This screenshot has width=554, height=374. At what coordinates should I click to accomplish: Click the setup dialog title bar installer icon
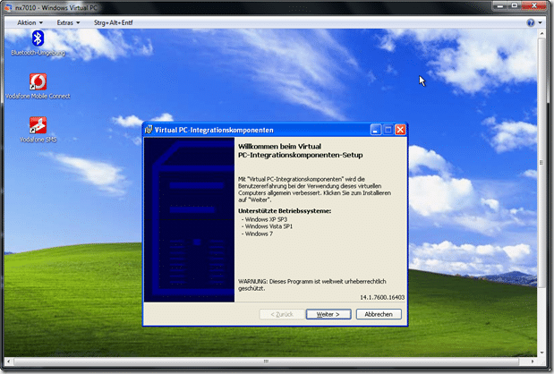click(x=149, y=130)
